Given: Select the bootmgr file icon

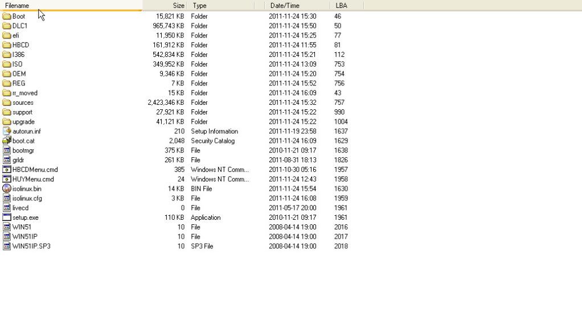Looking at the screenshot, I should click(x=7, y=150).
